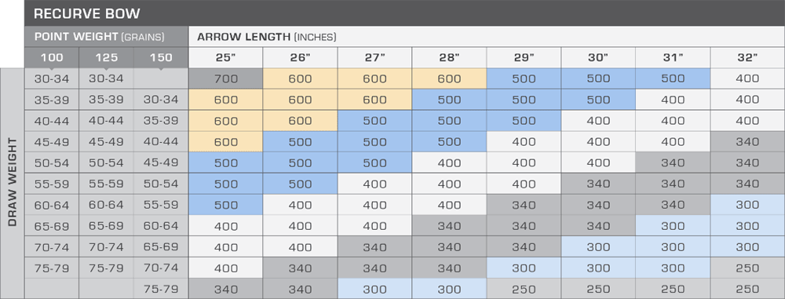
Task: Select the 100 grain point weight header
Action: point(52,57)
